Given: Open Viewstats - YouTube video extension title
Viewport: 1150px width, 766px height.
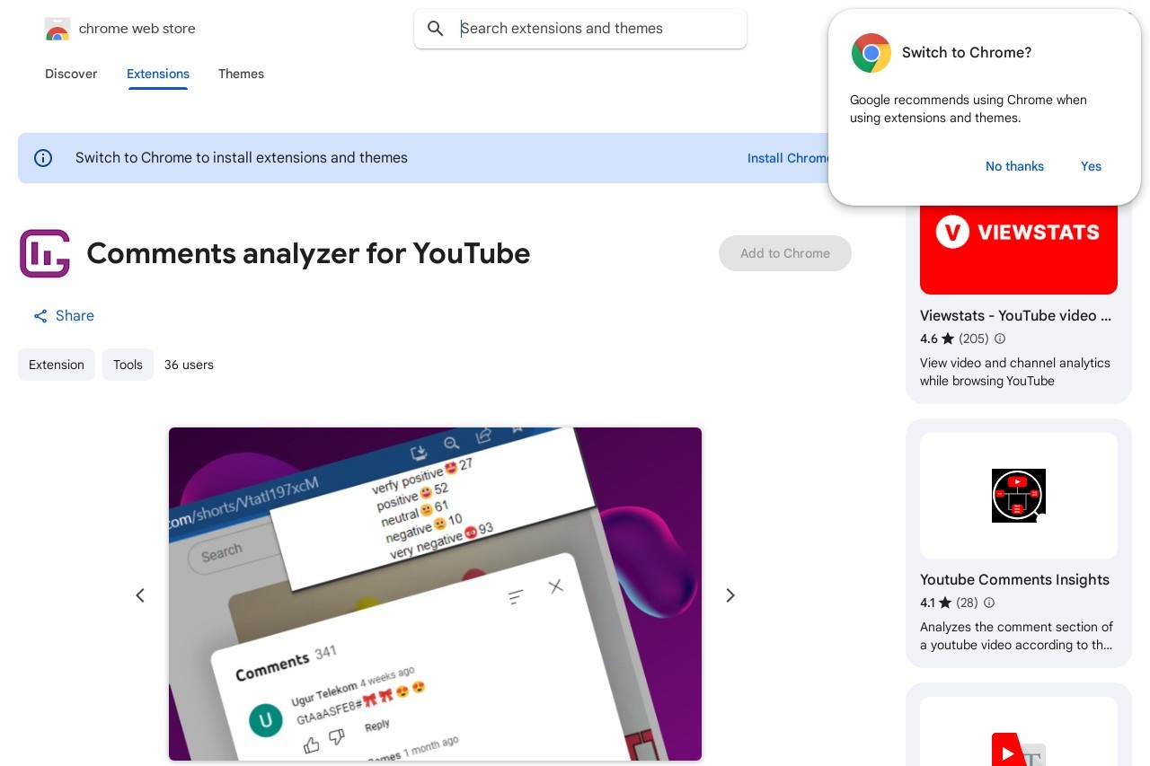Looking at the screenshot, I should 1016,315.
